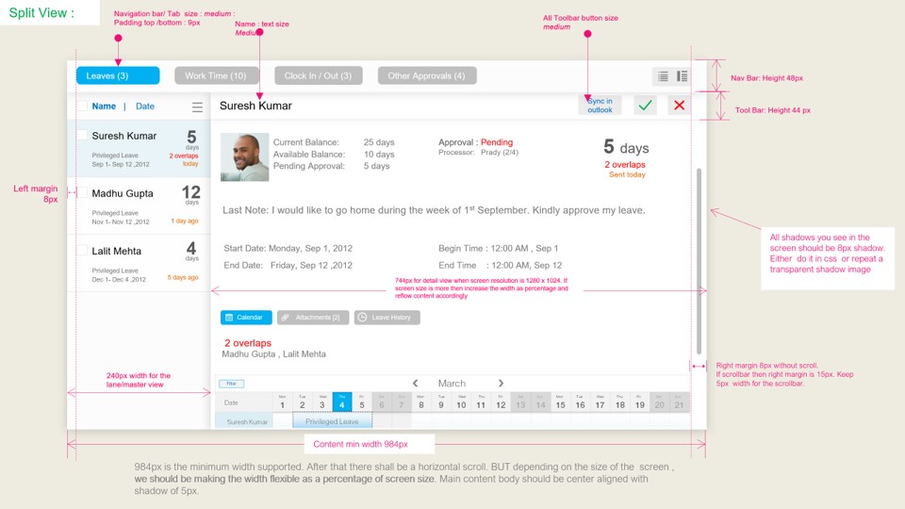Toggle the select-all checkbox beside Name
Image resolution: width=905 pixels, height=509 pixels.
point(83,107)
